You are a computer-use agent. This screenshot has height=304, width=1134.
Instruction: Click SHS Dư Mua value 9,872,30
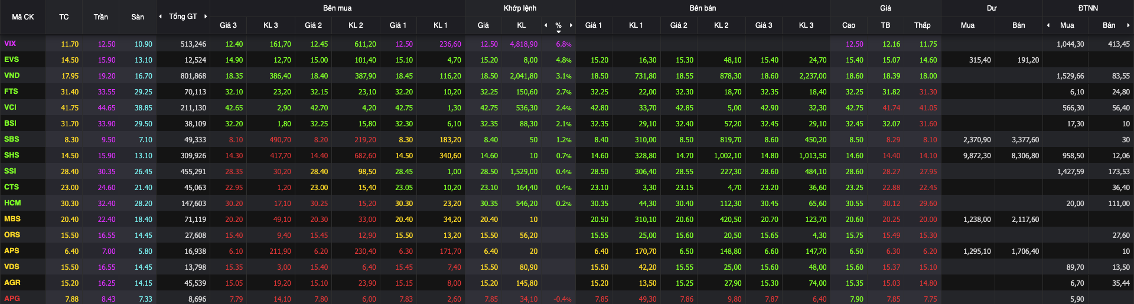tap(977, 156)
